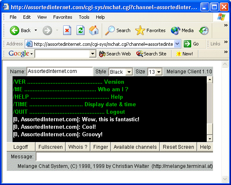Image resolution: width=231 pixels, height=185 pixels.
Task: Click the Finger button
Action: 100,147
